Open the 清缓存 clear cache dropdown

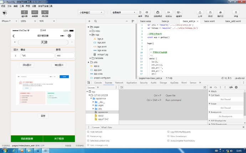coord(179,12)
